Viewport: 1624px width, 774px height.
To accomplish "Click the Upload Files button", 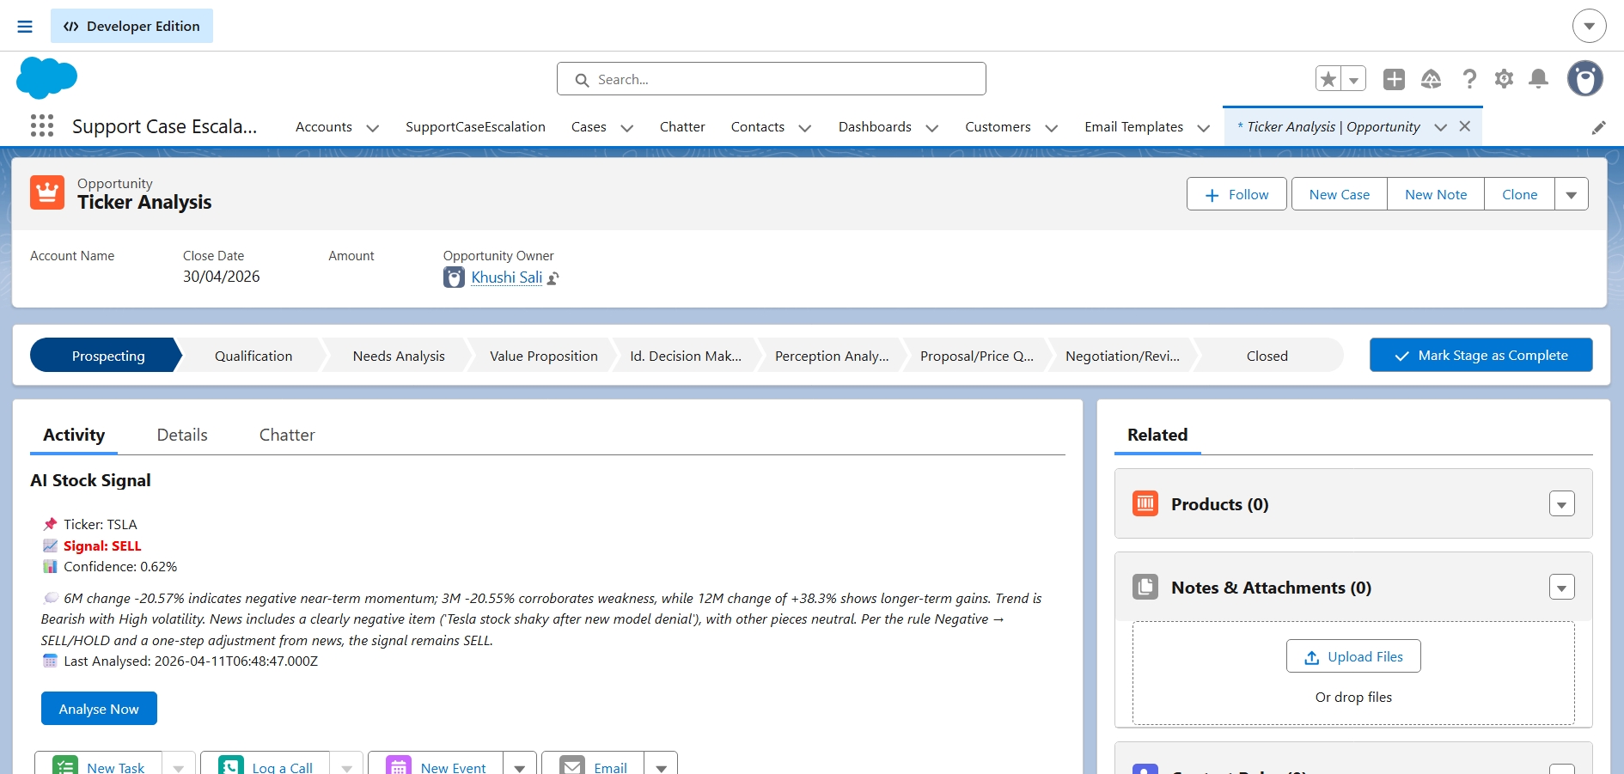I will (x=1353, y=656).
